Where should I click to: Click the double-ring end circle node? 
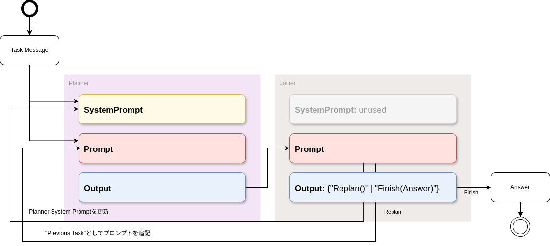520,226
